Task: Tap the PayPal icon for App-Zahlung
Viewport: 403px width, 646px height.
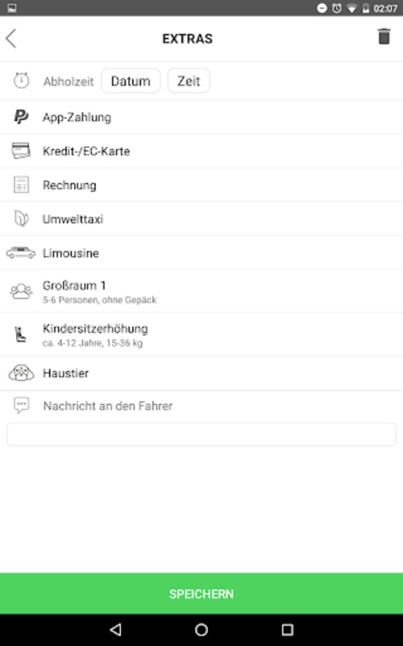Action: pos(21,117)
